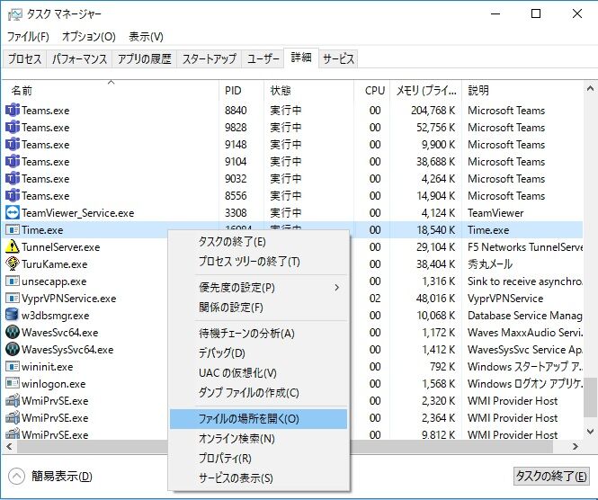Click the w3dbsmgr.exe database icon
This screenshot has height=500, width=598.
(x=13, y=315)
